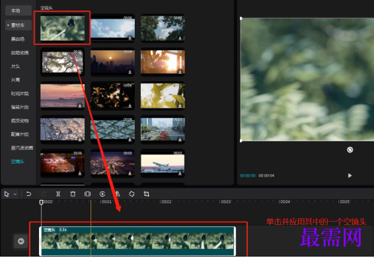374x258 pixels.
Task: Download the airplane takeoff clip
Action: (x=180, y=173)
